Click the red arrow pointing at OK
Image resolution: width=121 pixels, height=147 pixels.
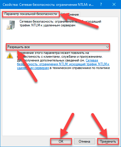click(67, 126)
